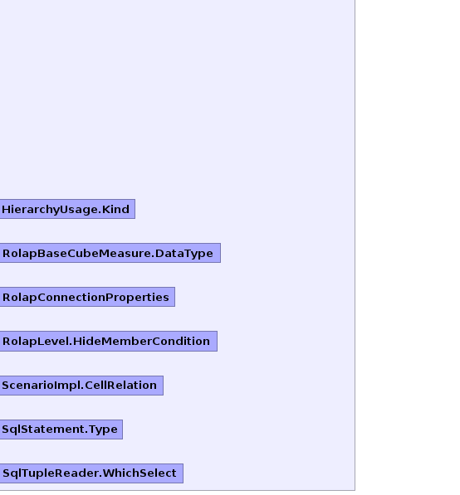Select the SqlTupleReader.WhichSelect node

[91, 473]
